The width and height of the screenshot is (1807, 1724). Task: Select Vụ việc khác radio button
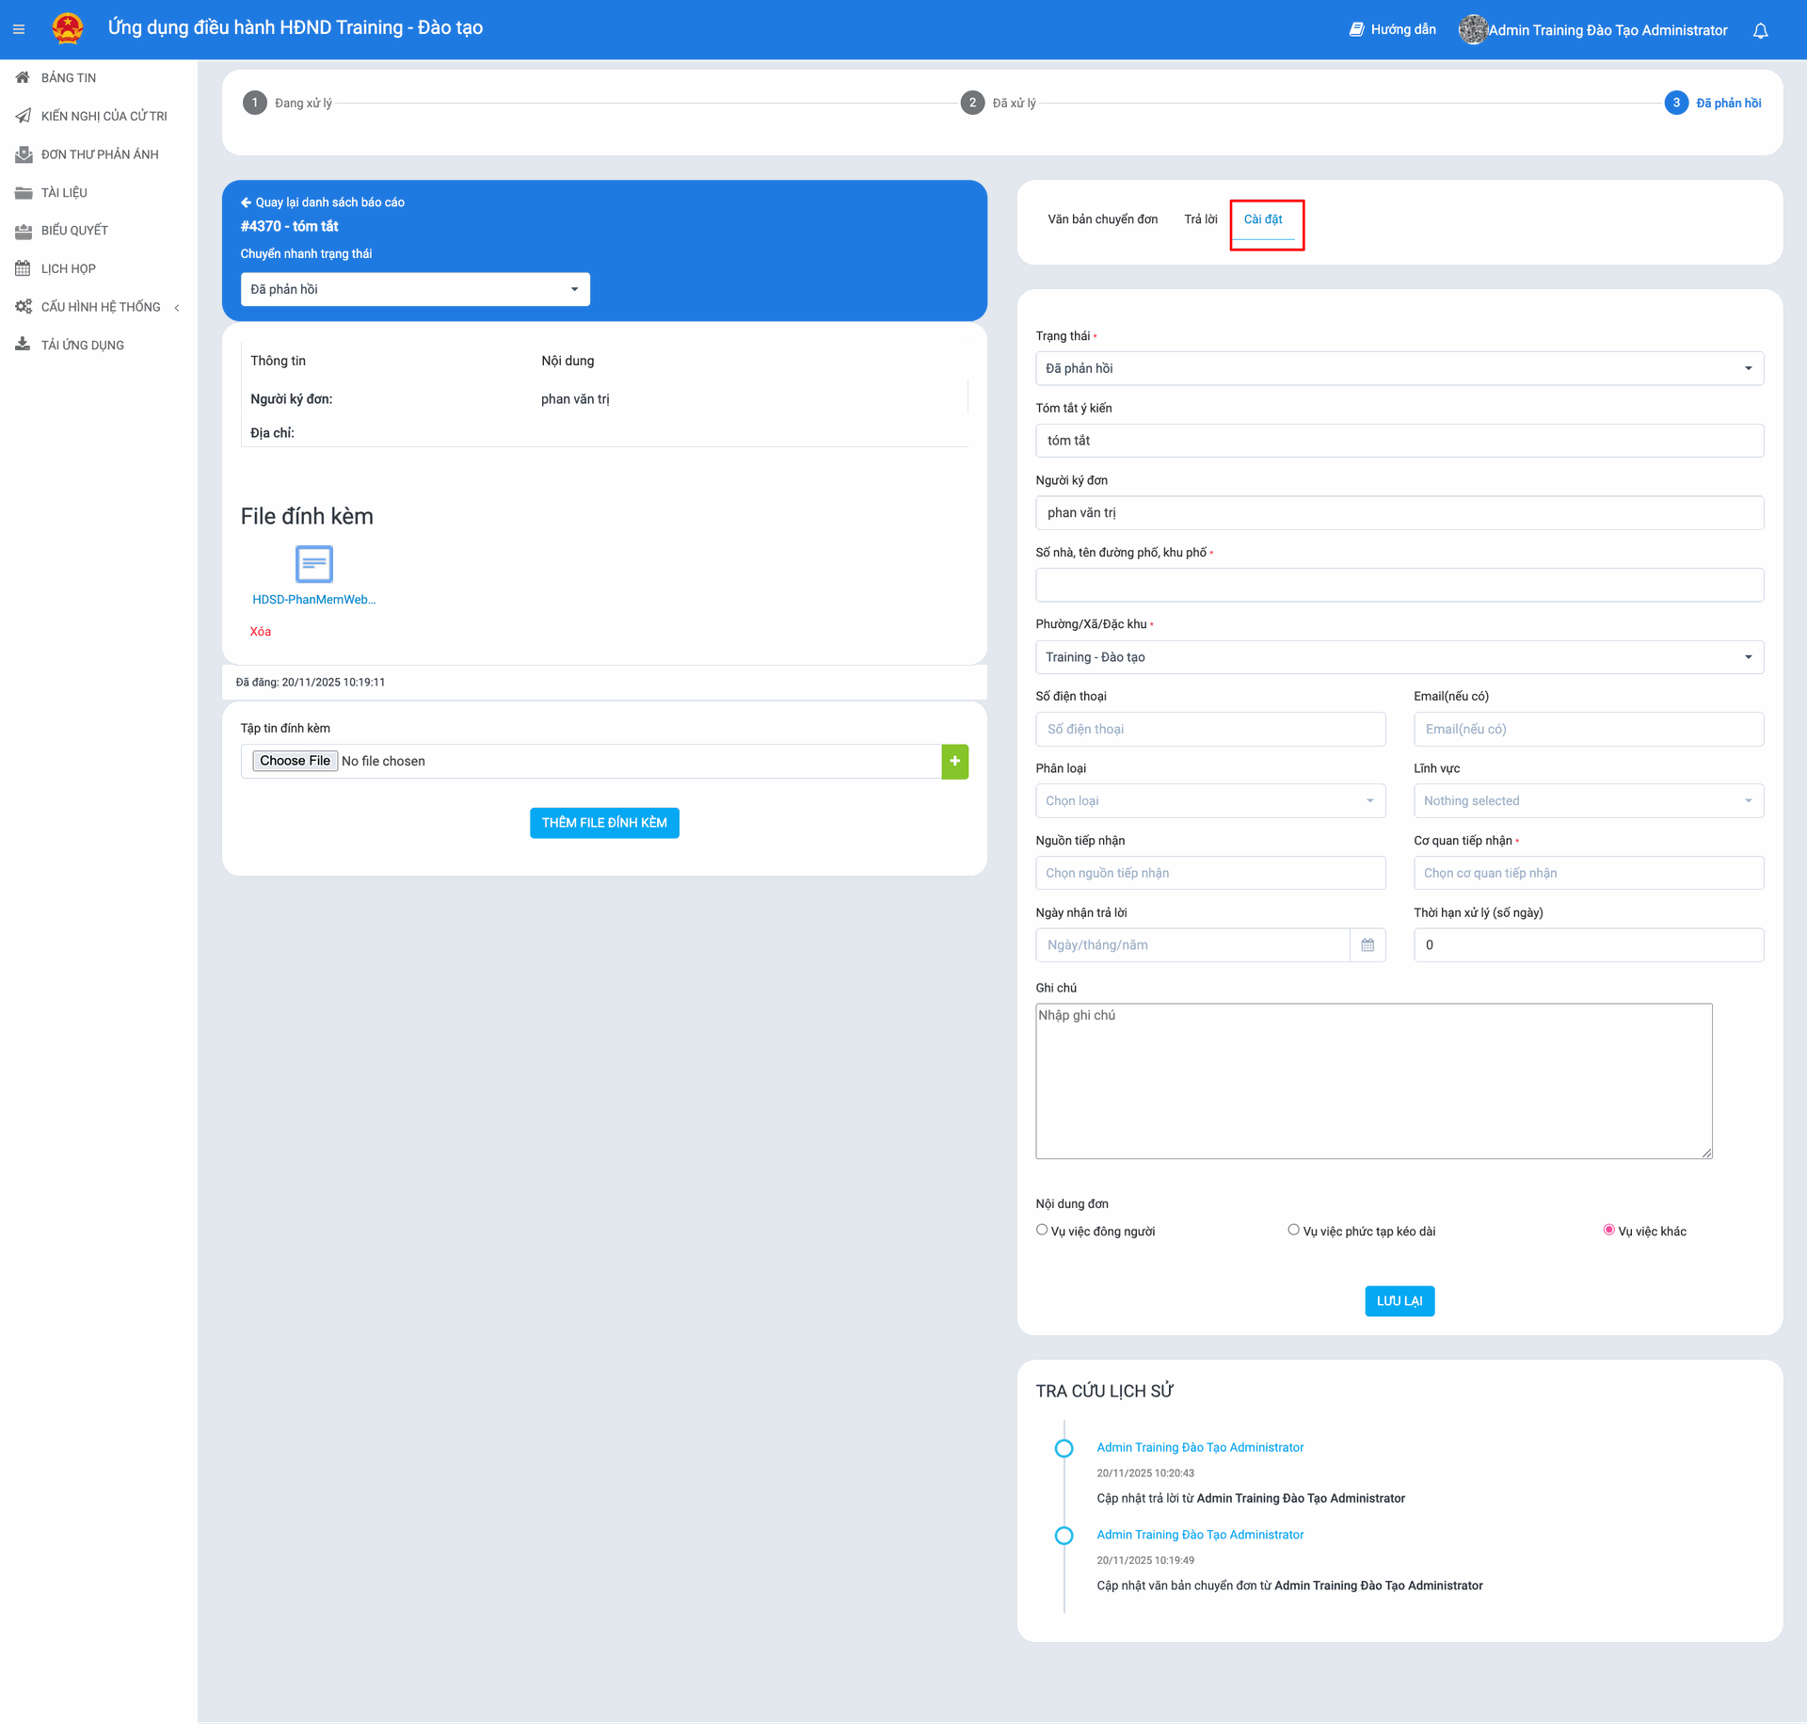point(1608,1230)
